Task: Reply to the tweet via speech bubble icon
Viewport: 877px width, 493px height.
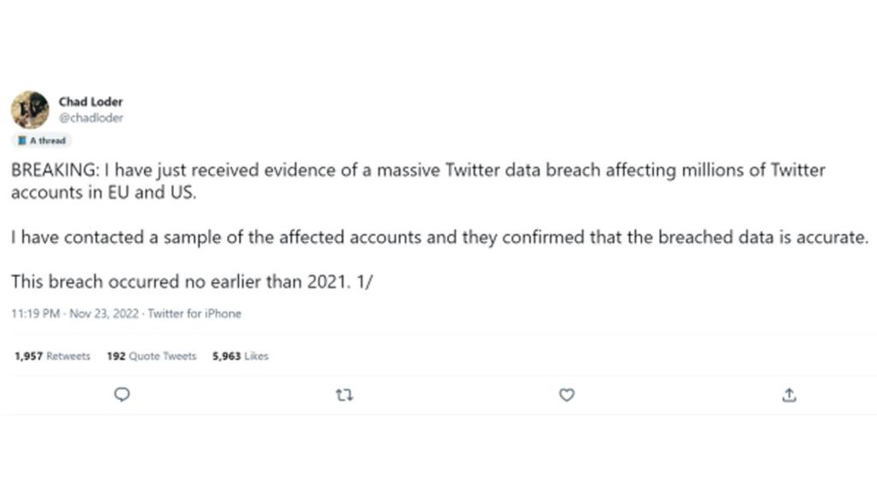Action: coord(122,394)
